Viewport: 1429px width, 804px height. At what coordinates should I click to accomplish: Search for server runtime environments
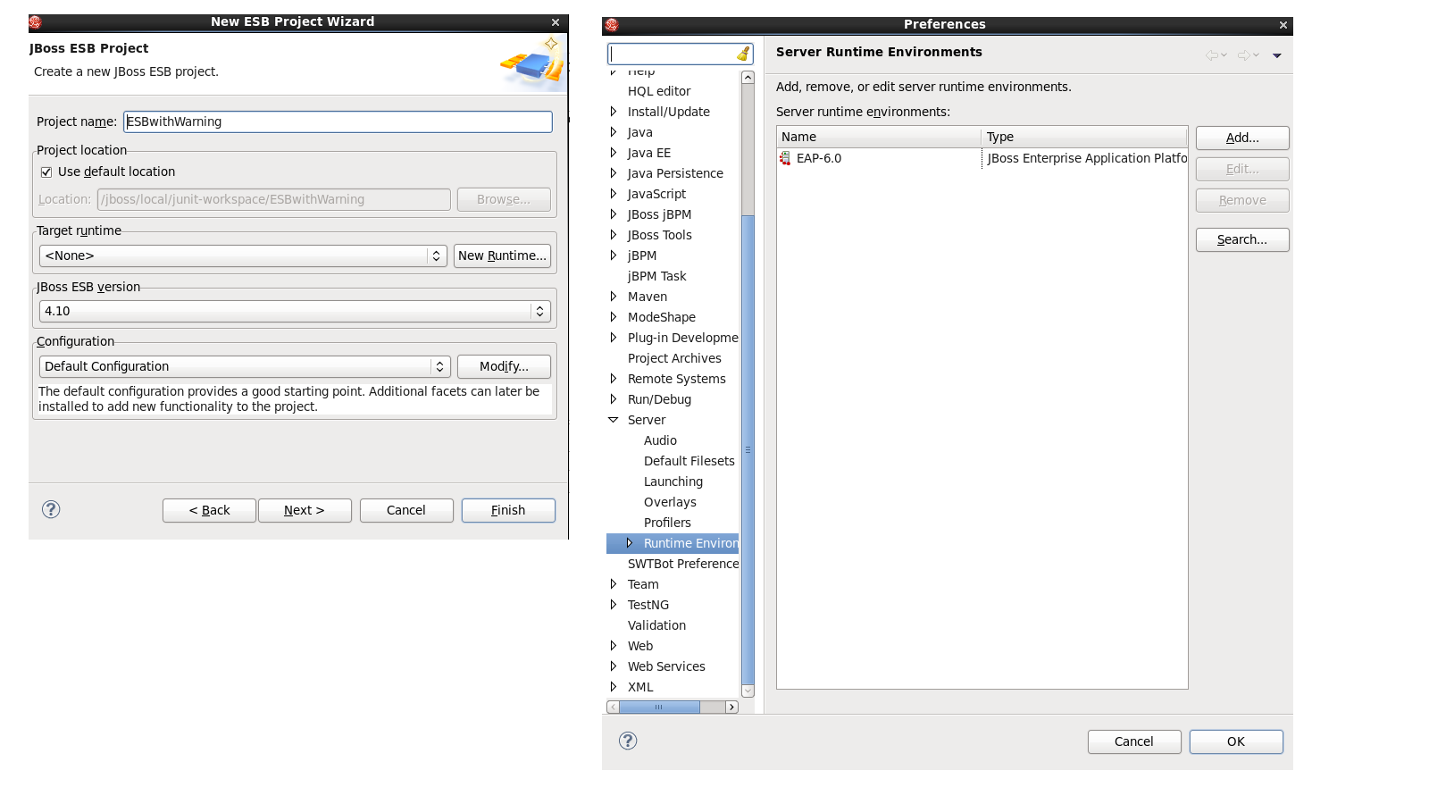coord(1242,239)
